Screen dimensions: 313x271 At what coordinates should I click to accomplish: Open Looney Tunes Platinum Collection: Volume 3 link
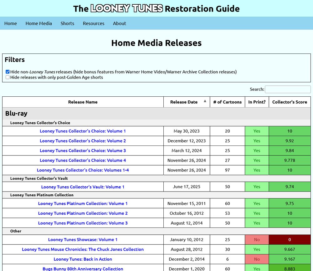pos(83,223)
